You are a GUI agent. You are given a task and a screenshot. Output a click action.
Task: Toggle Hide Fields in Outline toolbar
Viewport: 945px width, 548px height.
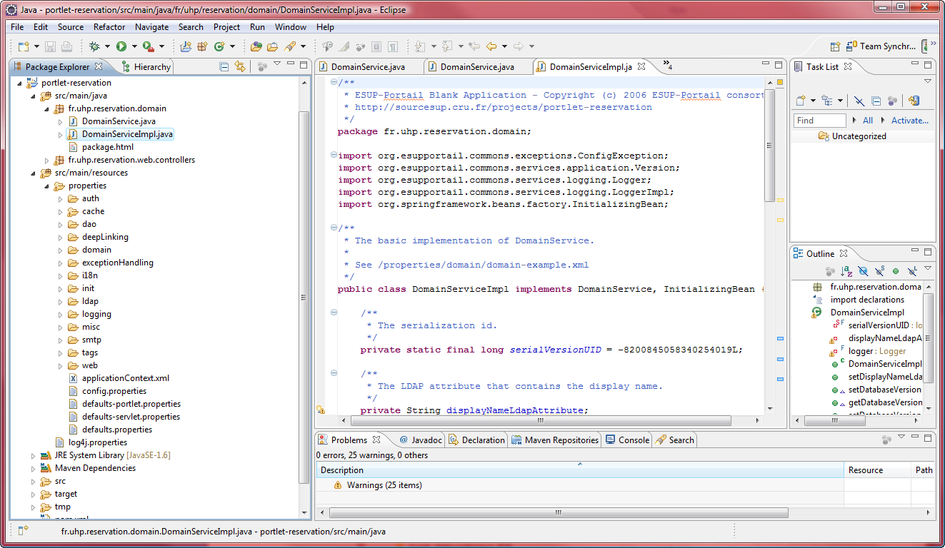[x=863, y=271]
